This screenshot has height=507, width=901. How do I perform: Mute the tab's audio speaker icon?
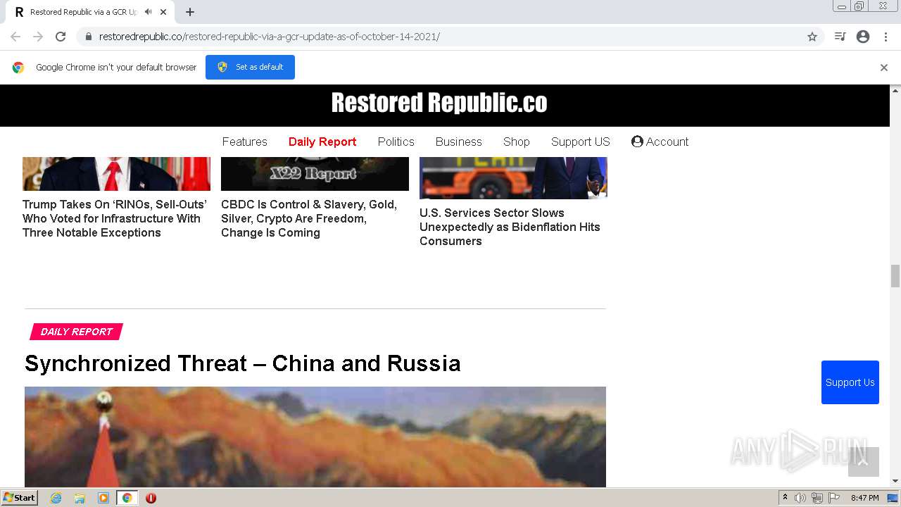coord(149,12)
